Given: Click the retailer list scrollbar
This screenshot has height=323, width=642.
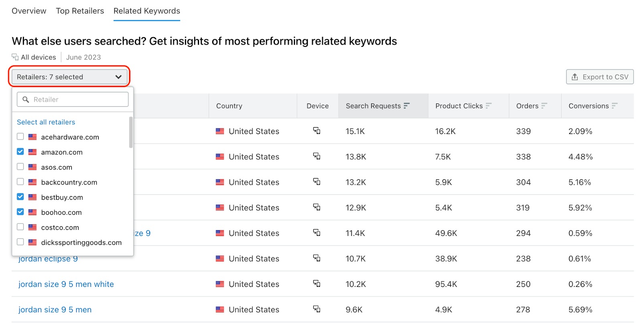Looking at the screenshot, I should pyautogui.click(x=131, y=132).
